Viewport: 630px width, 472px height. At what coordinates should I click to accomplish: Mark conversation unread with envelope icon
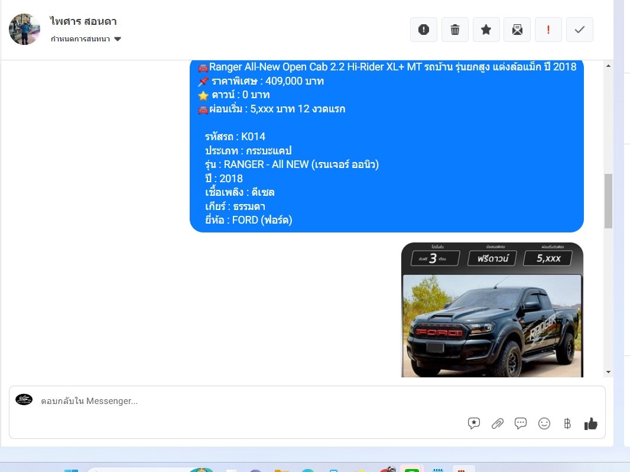pyautogui.click(x=517, y=30)
